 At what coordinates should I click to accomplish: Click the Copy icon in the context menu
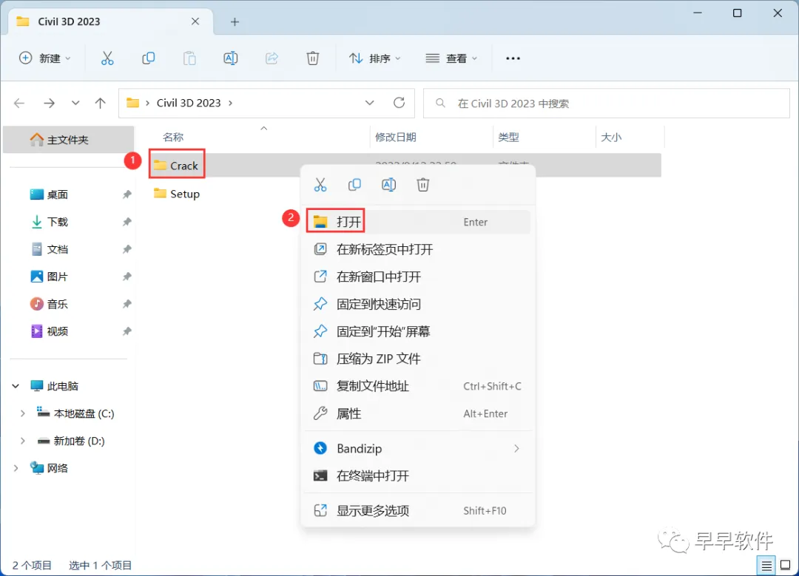(x=354, y=184)
